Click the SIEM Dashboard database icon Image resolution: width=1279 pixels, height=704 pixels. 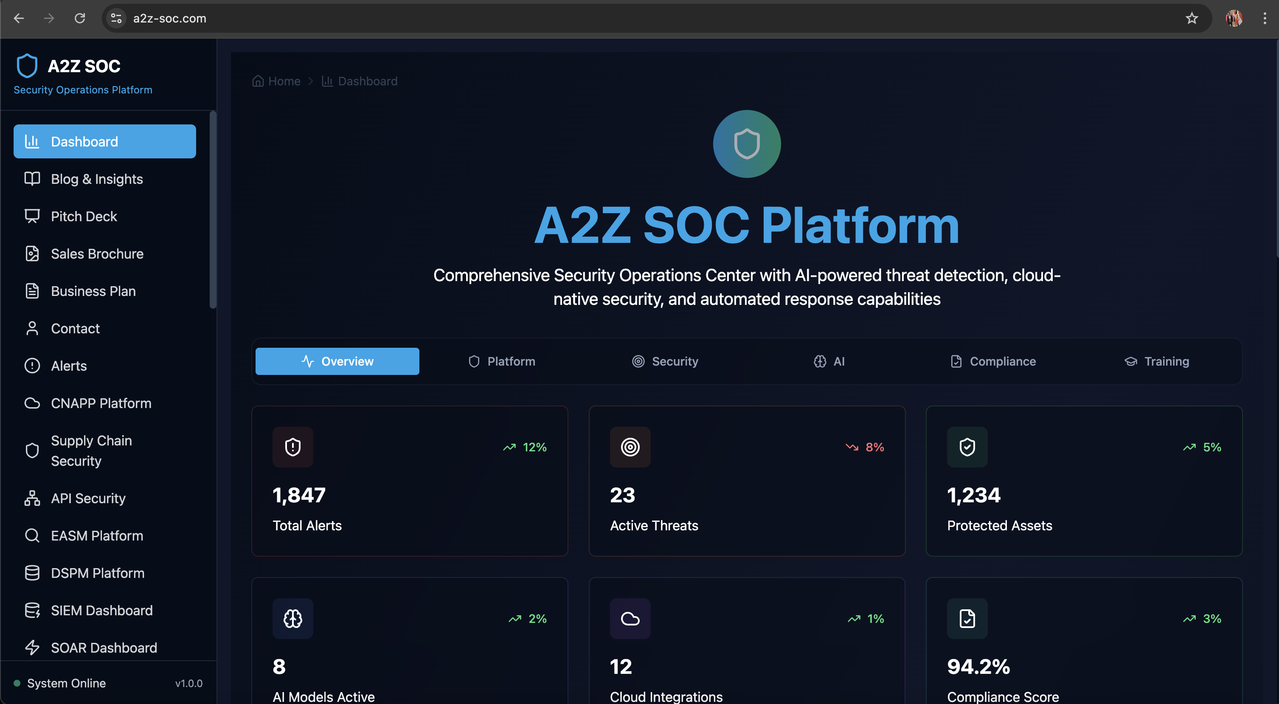[32, 610]
